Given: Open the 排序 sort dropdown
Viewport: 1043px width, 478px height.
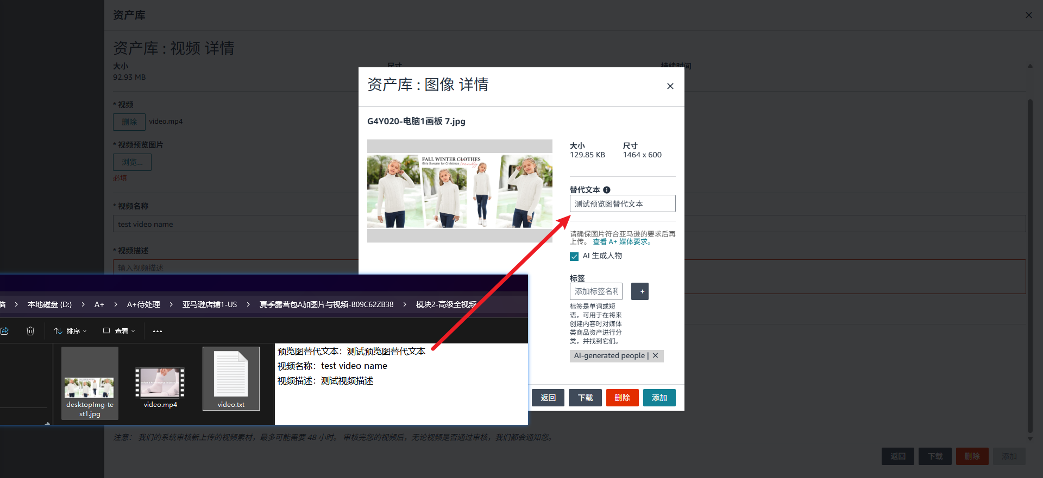Looking at the screenshot, I should coord(70,331).
